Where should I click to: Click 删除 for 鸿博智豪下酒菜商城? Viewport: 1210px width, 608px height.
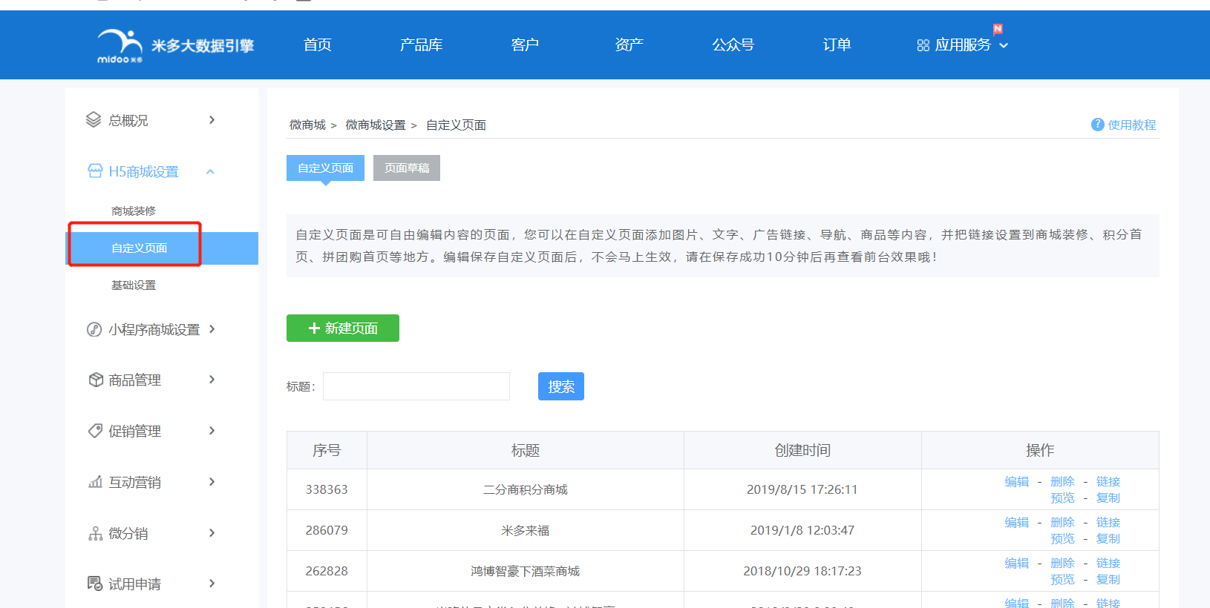point(1062,564)
